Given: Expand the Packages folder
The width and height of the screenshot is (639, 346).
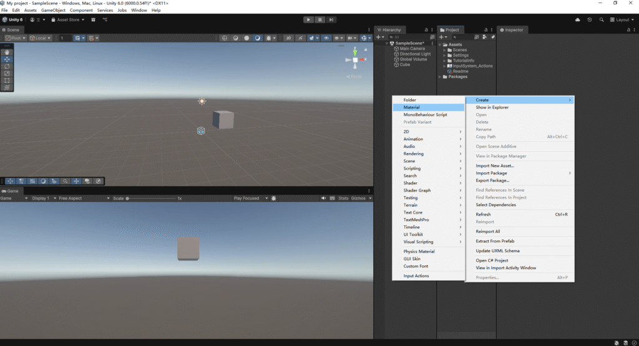Looking at the screenshot, I should click(440, 77).
